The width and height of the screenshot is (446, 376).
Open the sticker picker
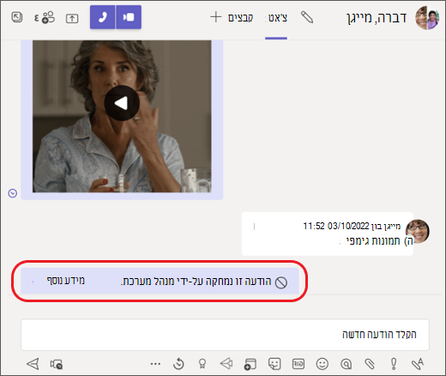point(274,364)
